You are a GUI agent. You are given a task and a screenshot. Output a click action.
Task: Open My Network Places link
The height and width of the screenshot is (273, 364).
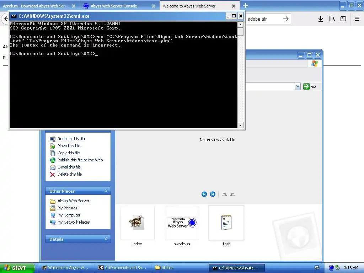click(x=74, y=222)
